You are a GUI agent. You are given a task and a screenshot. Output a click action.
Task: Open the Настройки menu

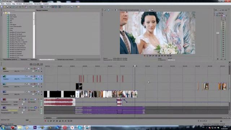[x=38, y=4]
